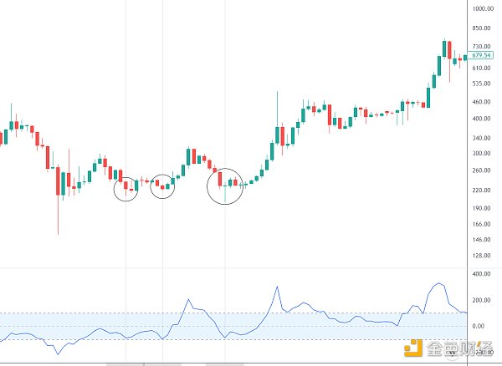Click the 220.00 price axis label
The image size is (502, 366).
coord(481,190)
